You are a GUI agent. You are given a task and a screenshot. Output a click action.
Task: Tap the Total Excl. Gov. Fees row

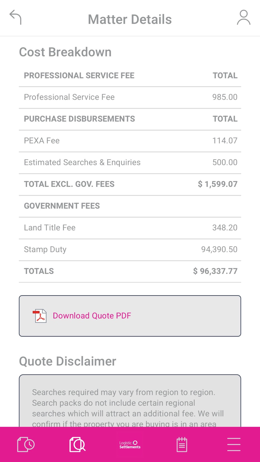coord(130,184)
